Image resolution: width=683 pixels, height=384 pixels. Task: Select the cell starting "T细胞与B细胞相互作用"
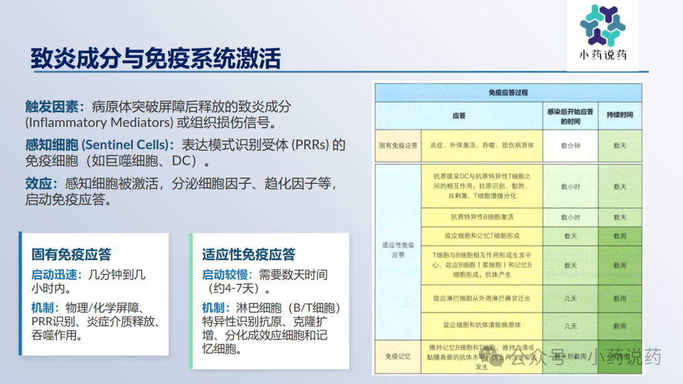click(x=482, y=265)
